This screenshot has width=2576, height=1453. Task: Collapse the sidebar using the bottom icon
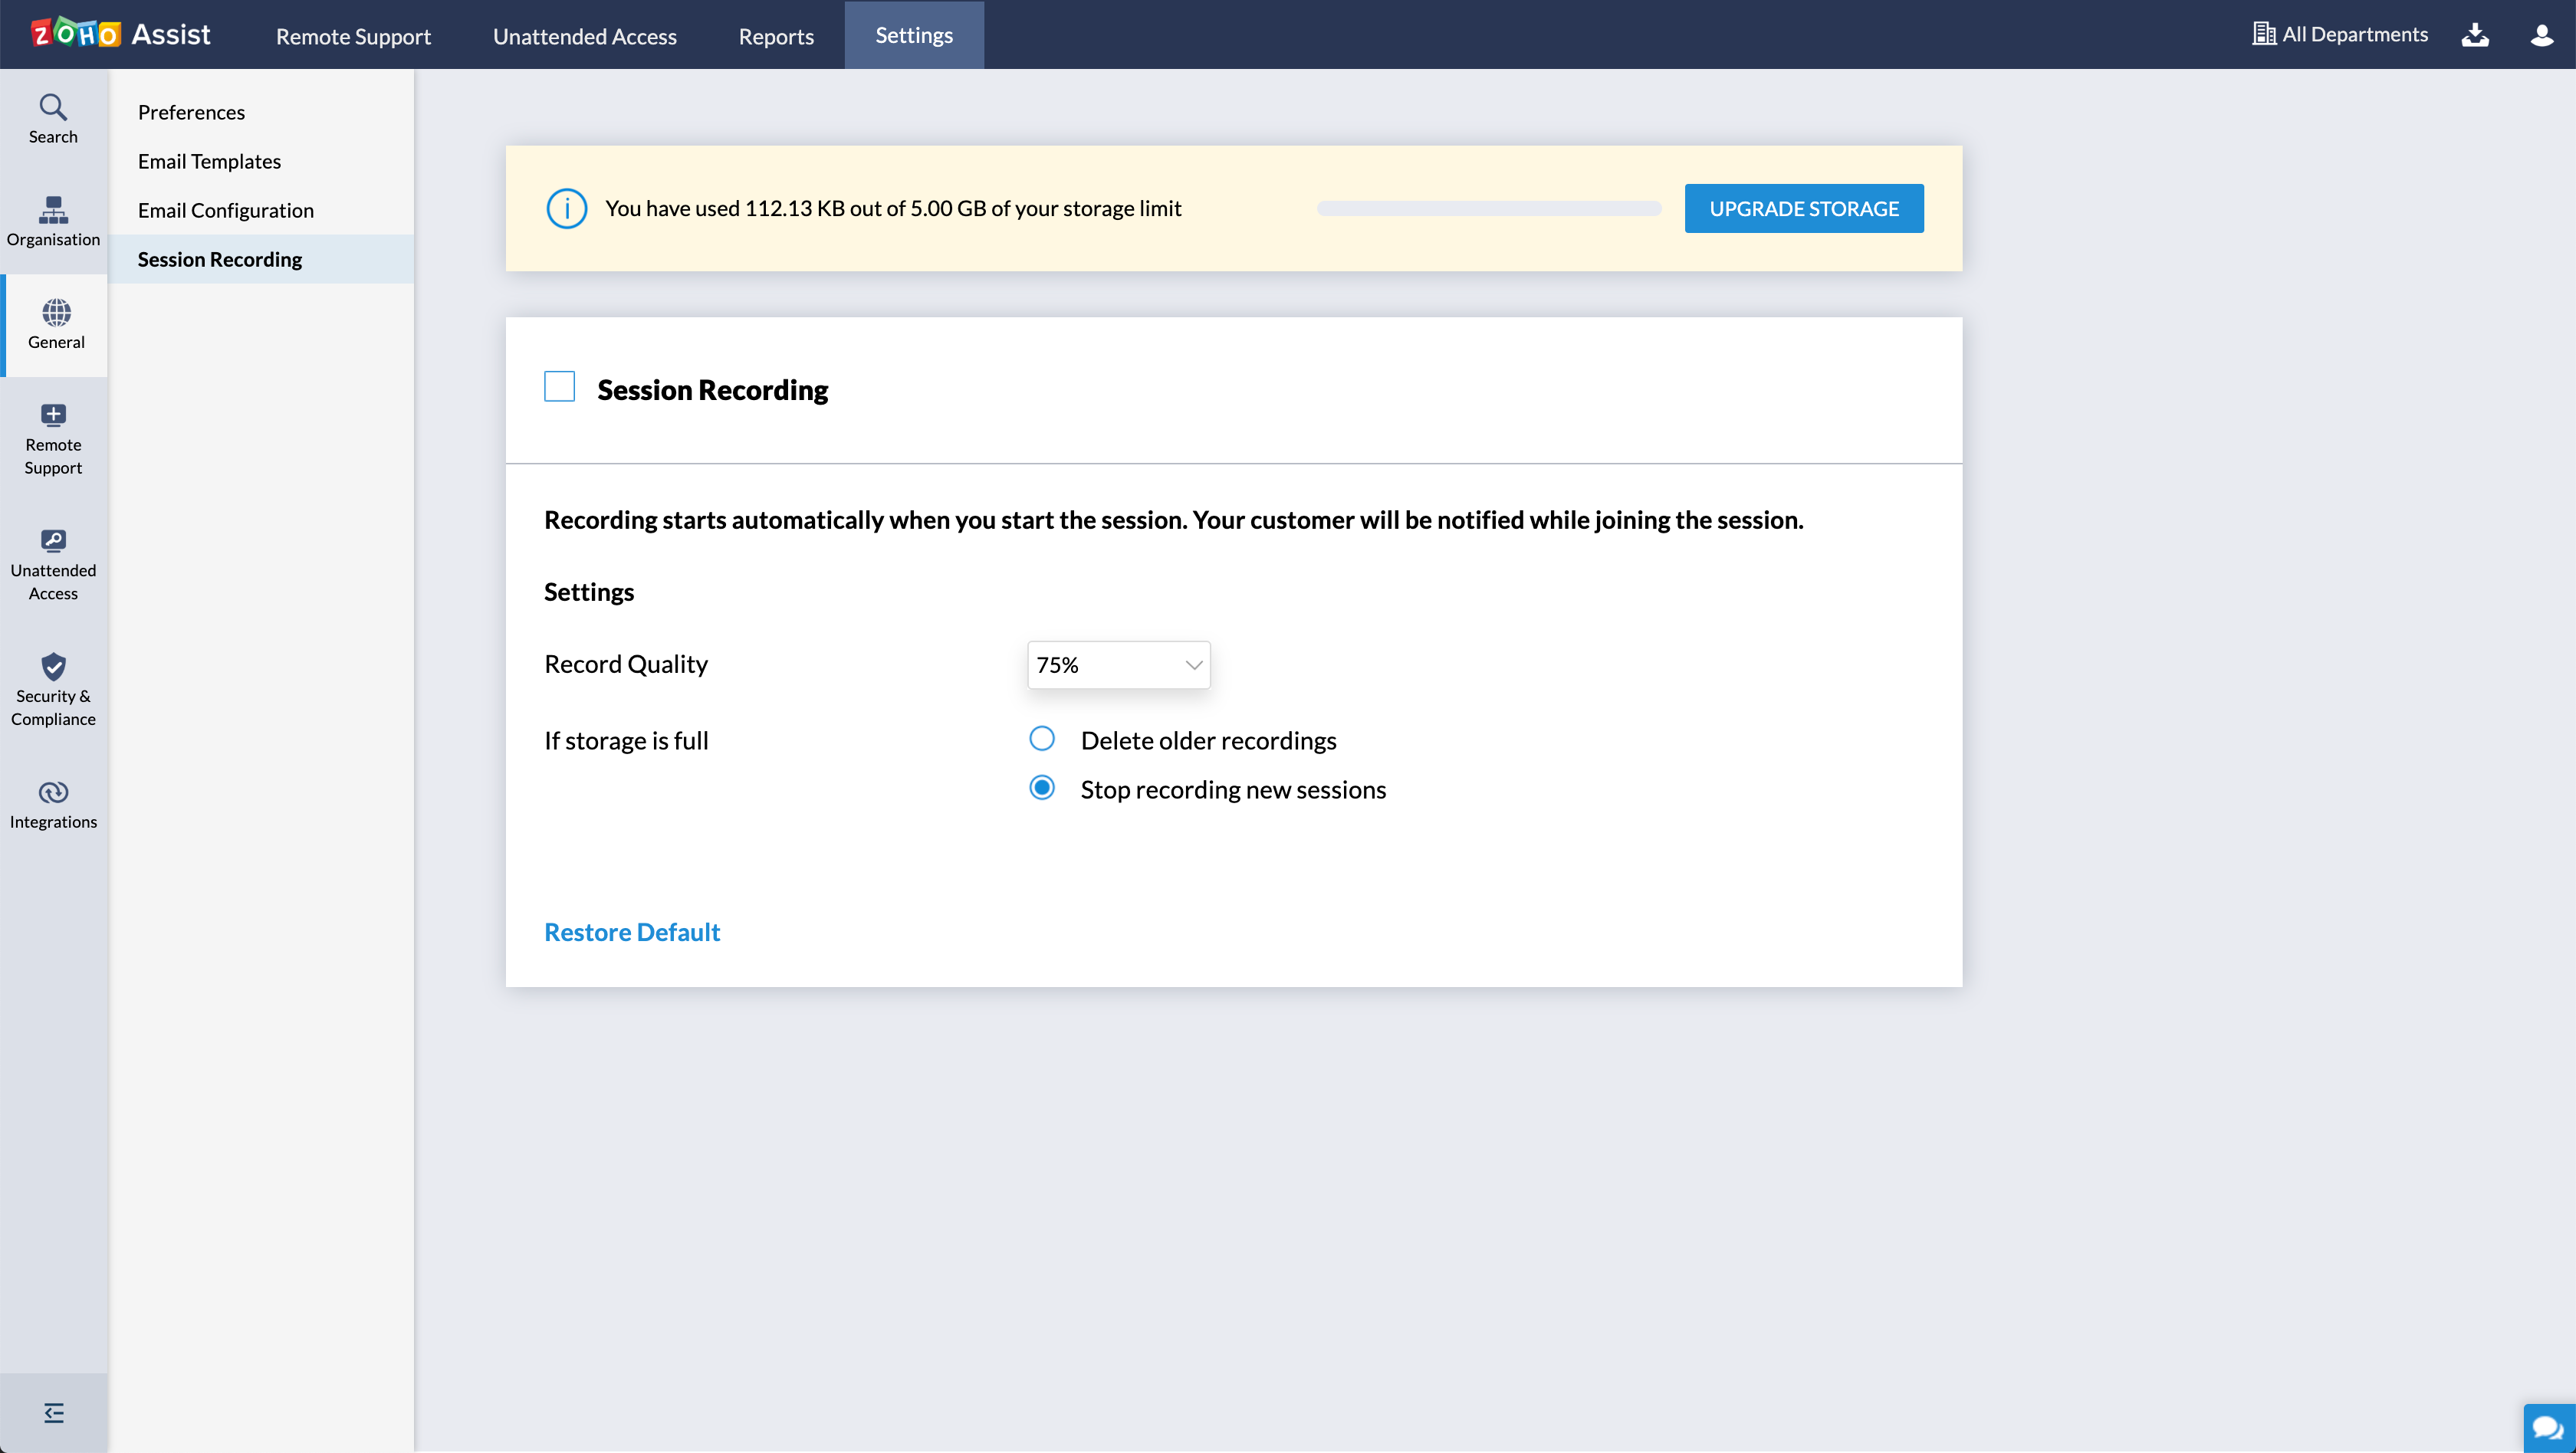coord(54,1412)
